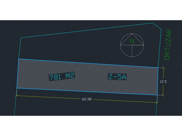Select the chamfered corner of upper parcel
182x136 pixels.
157,26
